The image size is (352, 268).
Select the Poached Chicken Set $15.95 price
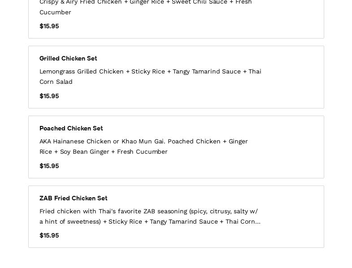[49, 166]
